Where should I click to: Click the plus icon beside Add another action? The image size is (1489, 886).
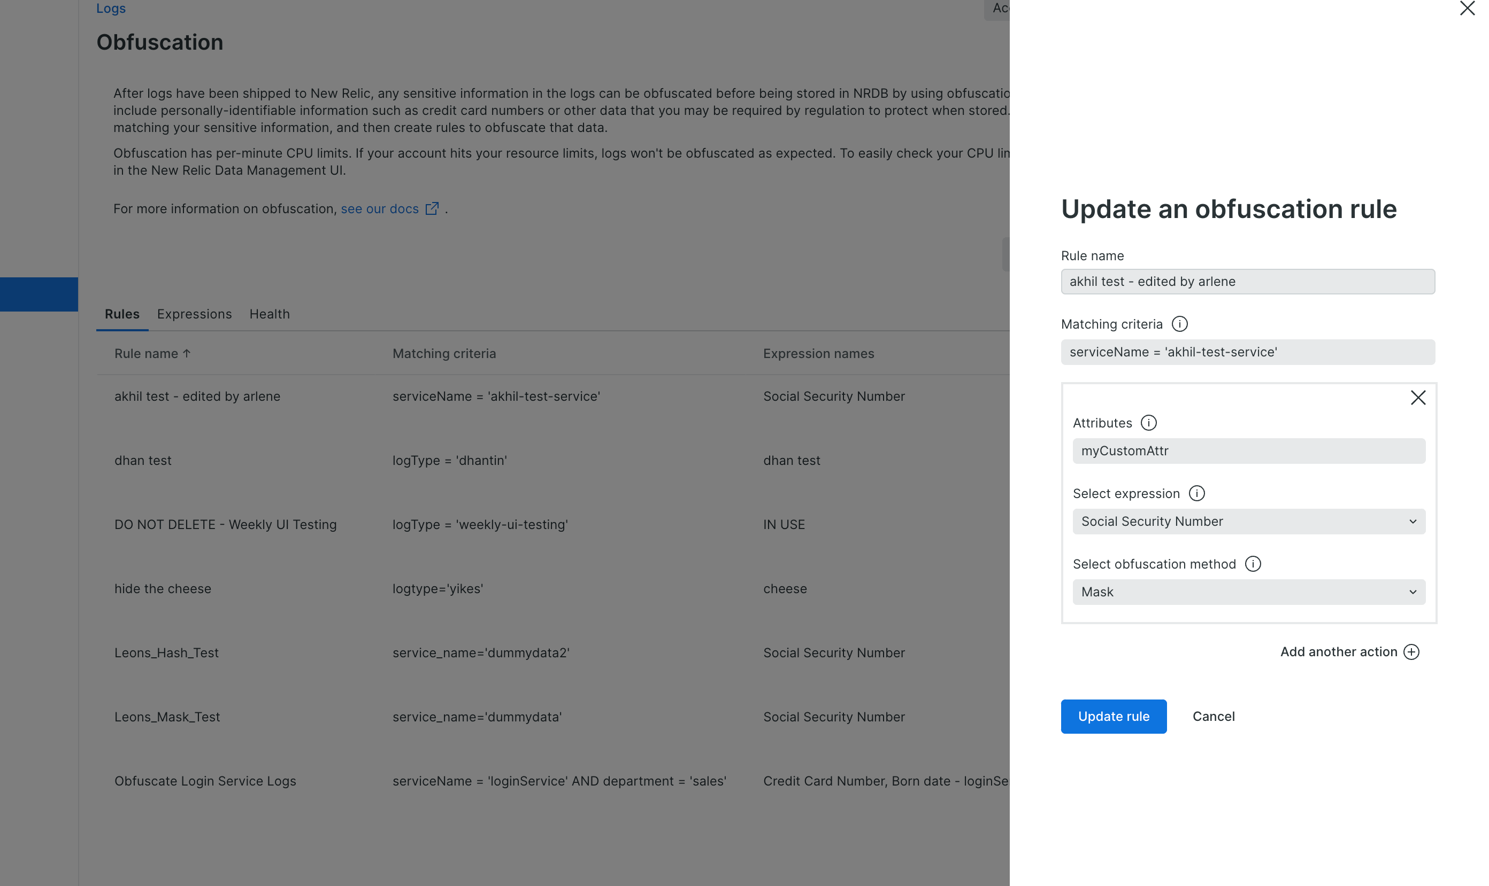point(1411,651)
